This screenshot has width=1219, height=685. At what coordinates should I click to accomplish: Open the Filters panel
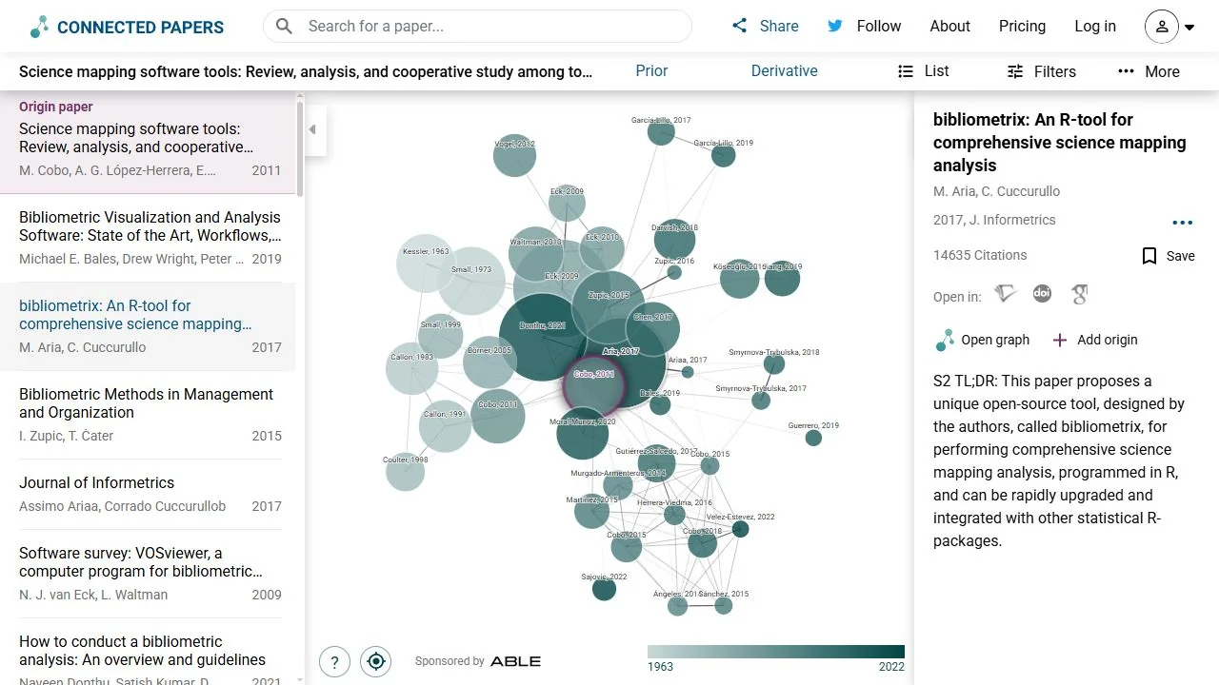(x=1042, y=71)
